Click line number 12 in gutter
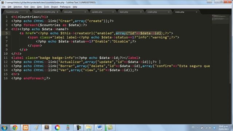This screenshot has height=131, width=233. [6, 62]
